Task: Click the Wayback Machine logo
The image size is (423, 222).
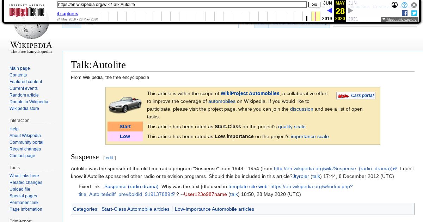Action: (x=27, y=11)
